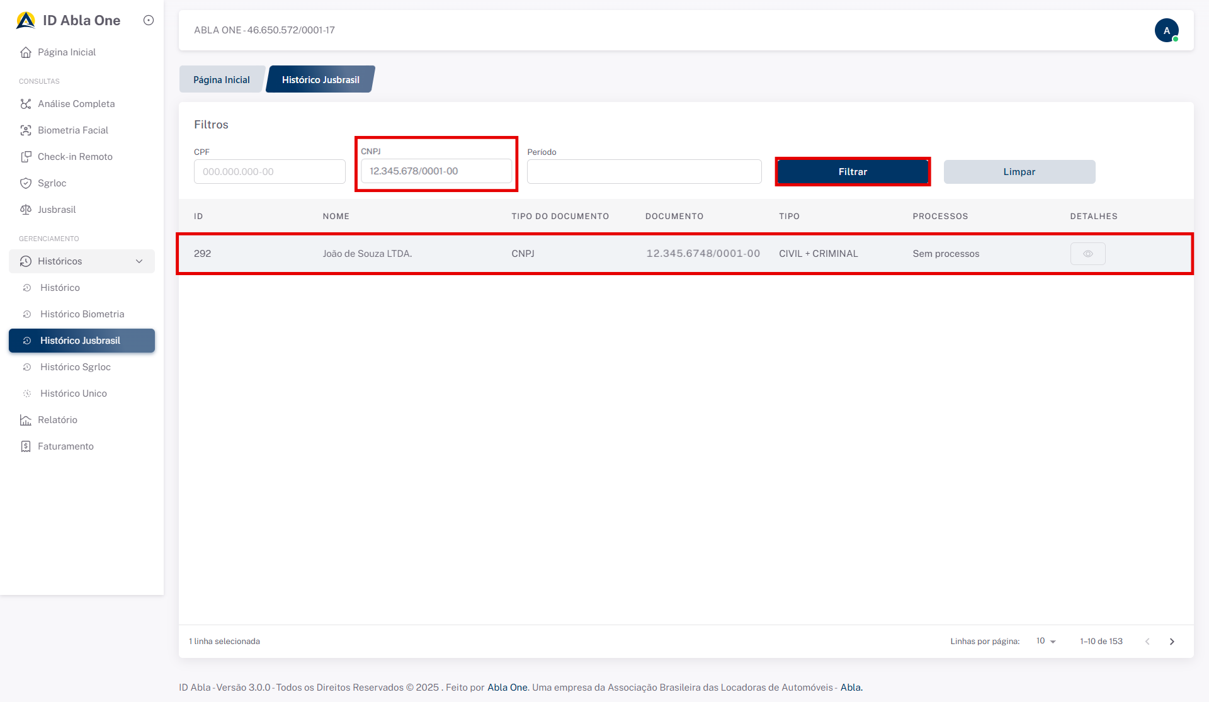Go to Check-in Remoto
The height and width of the screenshot is (702, 1209).
click(x=74, y=157)
